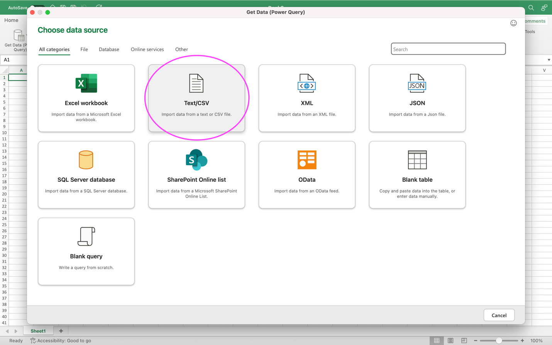Click the zoom out minus icon
The image size is (552, 345).
click(476, 341)
